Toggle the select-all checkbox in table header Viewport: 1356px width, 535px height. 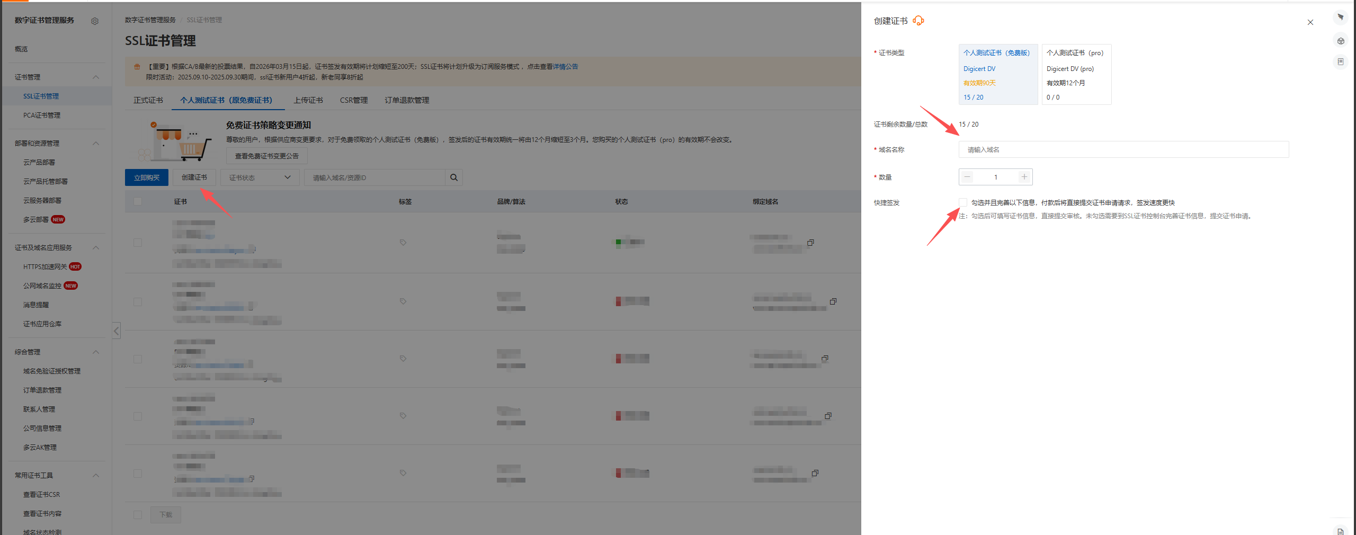click(x=138, y=201)
